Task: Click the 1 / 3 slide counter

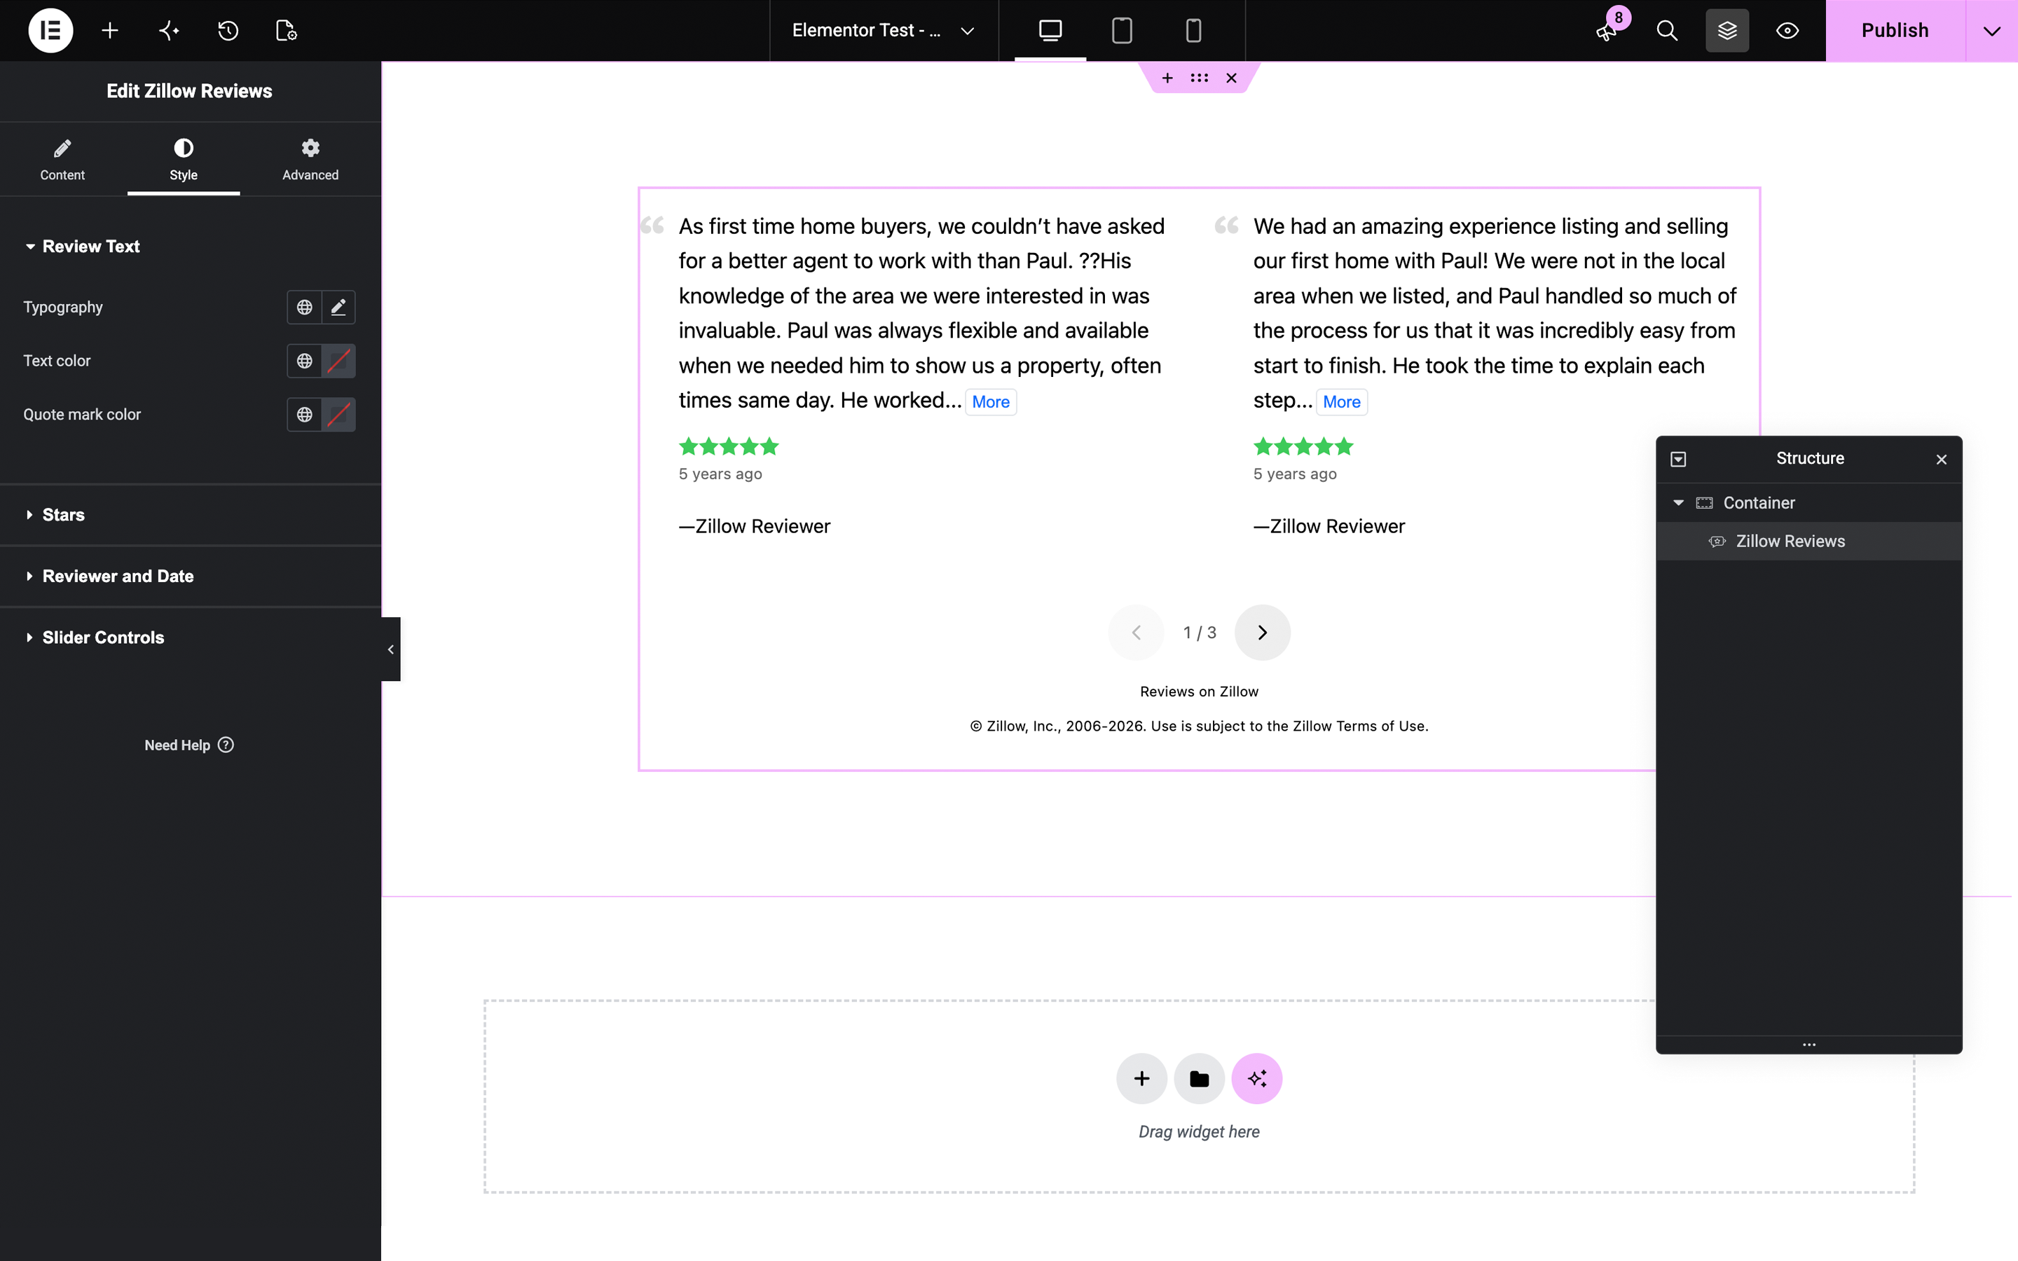Action: tap(1199, 633)
